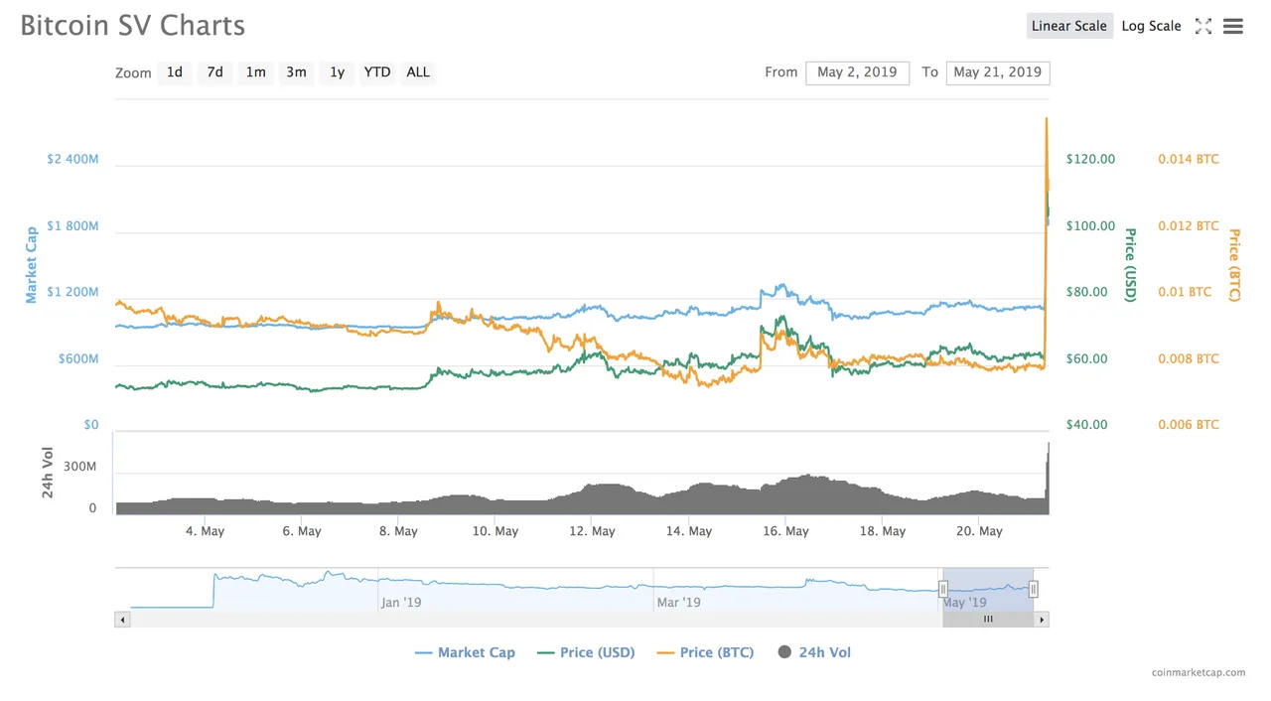Click navigator scrollbar right arrow
Viewport: 1271px width, 701px height.
1042,620
